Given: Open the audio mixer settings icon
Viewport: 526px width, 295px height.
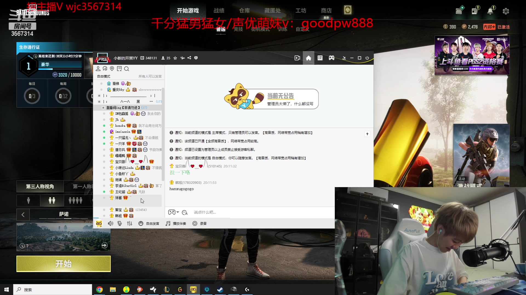Looking at the screenshot, I should pos(130,223).
